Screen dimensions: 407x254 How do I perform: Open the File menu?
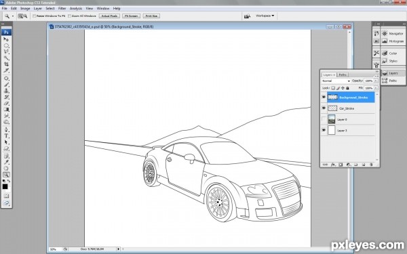(5, 9)
